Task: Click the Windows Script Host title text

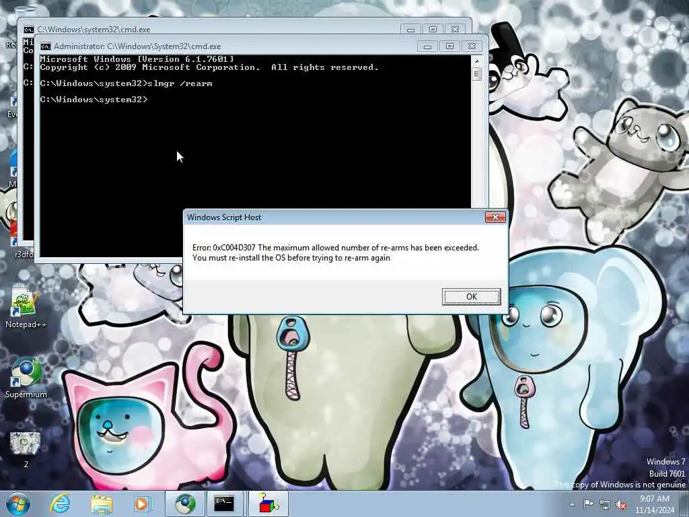Action: 224,217
